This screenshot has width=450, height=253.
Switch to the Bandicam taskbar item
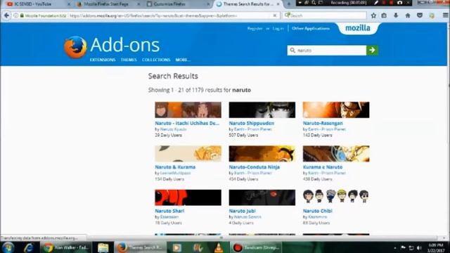click(256, 247)
